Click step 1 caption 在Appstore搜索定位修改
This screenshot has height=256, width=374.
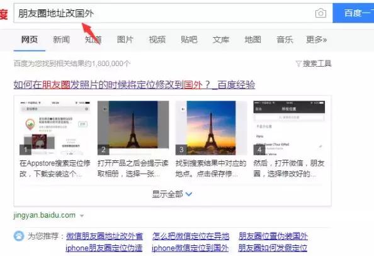coord(55,169)
